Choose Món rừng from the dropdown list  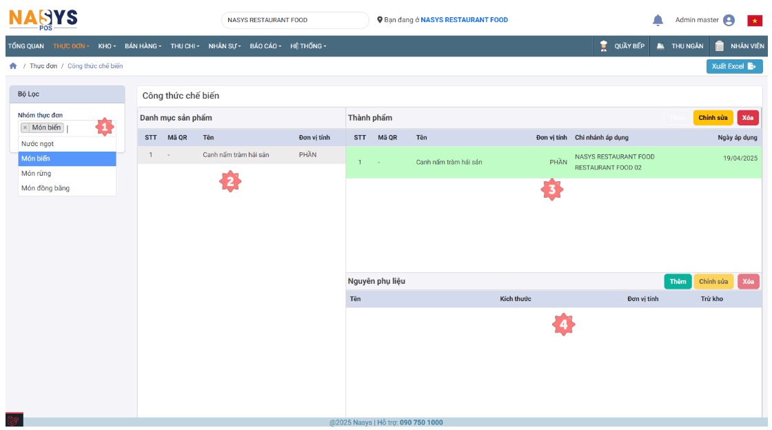[x=37, y=174]
